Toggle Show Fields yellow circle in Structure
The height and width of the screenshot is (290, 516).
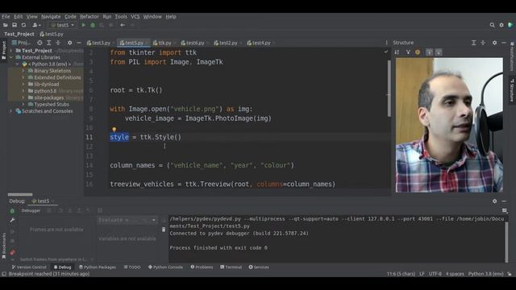click(x=418, y=52)
